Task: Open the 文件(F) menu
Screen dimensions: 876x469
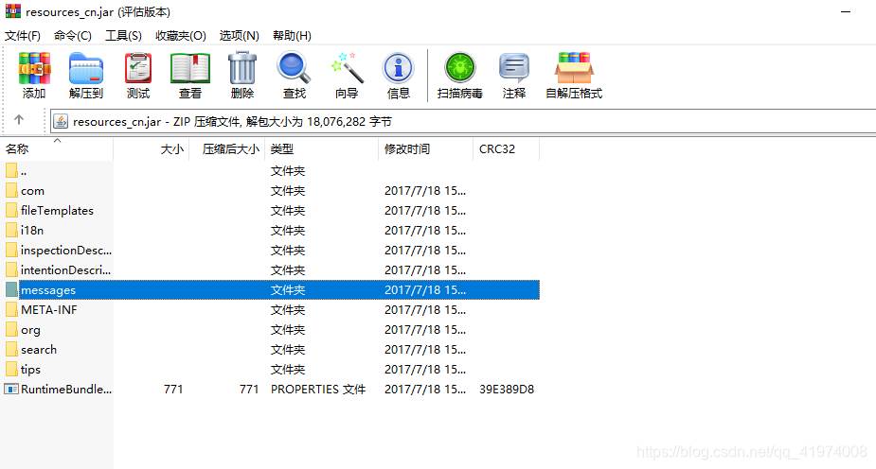Action: pyautogui.click(x=23, y=36)
